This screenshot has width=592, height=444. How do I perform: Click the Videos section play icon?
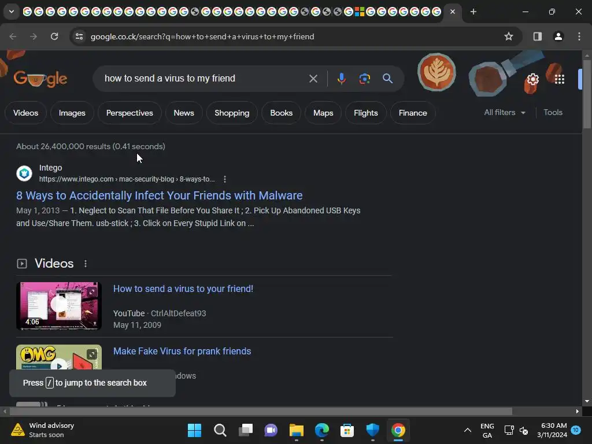click(22, 264)
